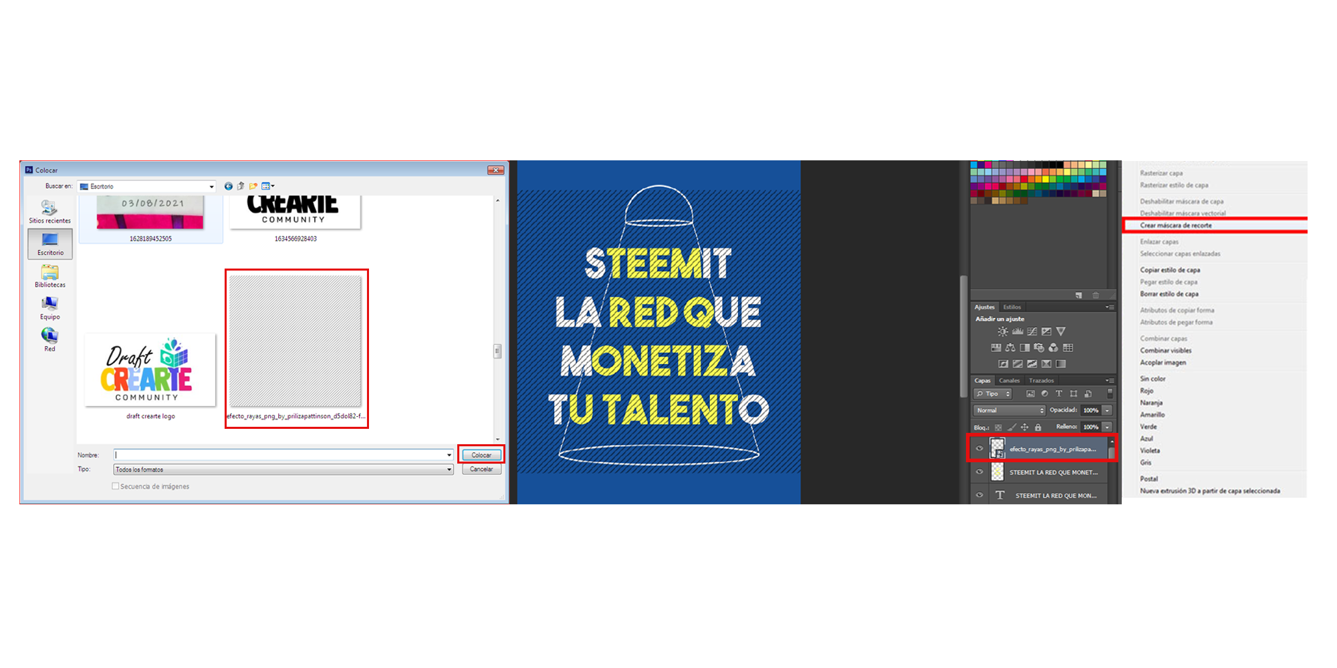1337x668 pixels.
Task: Add a Brightness/Contrast adjustment (sun icon)
Action: 1003,331
